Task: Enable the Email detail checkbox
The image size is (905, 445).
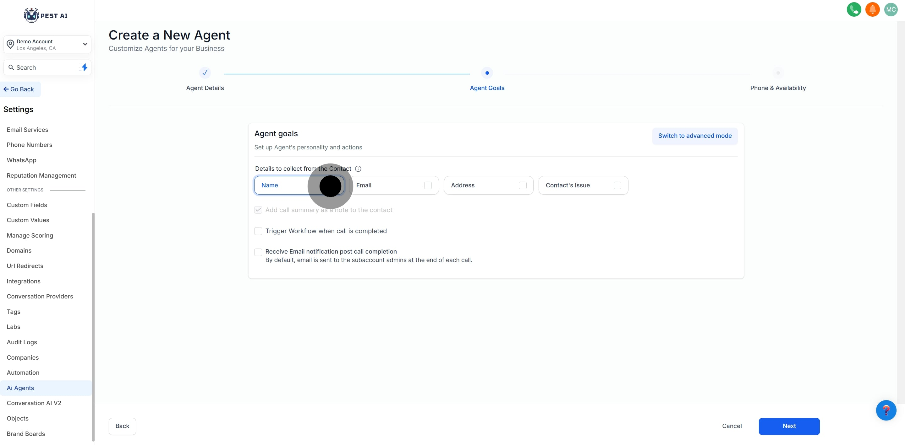Action: coord(428,185)
